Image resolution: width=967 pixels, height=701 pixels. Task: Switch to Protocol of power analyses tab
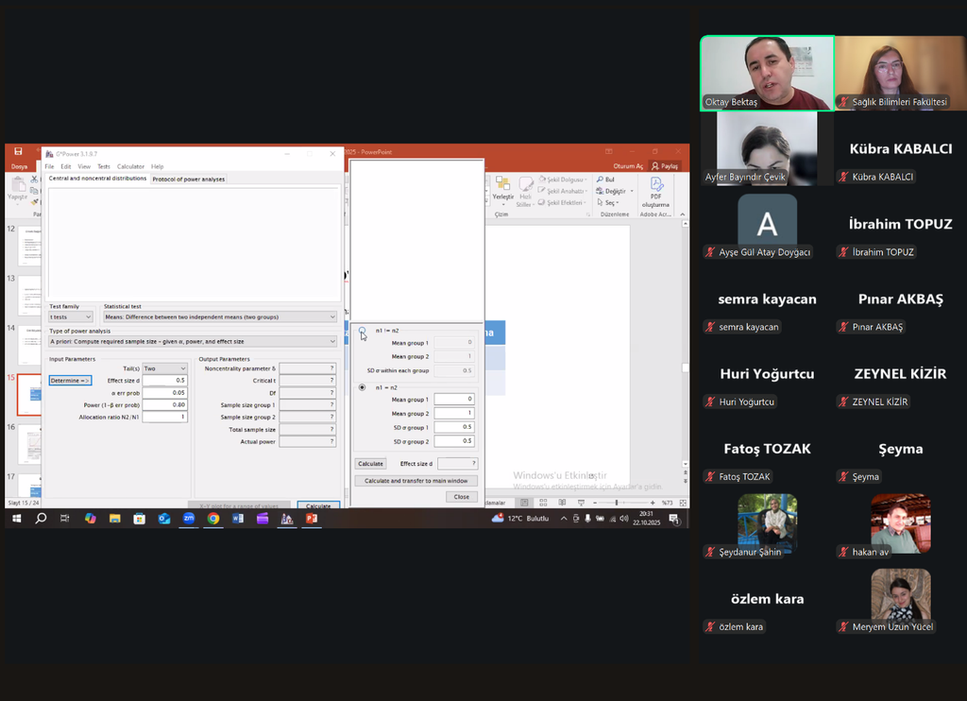[189, 179]
